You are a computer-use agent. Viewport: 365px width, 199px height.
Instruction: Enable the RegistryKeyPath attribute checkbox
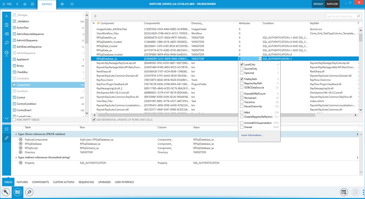coord(242,83)
